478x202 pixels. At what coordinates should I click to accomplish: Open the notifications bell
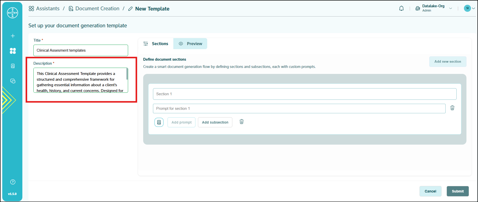click(x=401, y=9)
